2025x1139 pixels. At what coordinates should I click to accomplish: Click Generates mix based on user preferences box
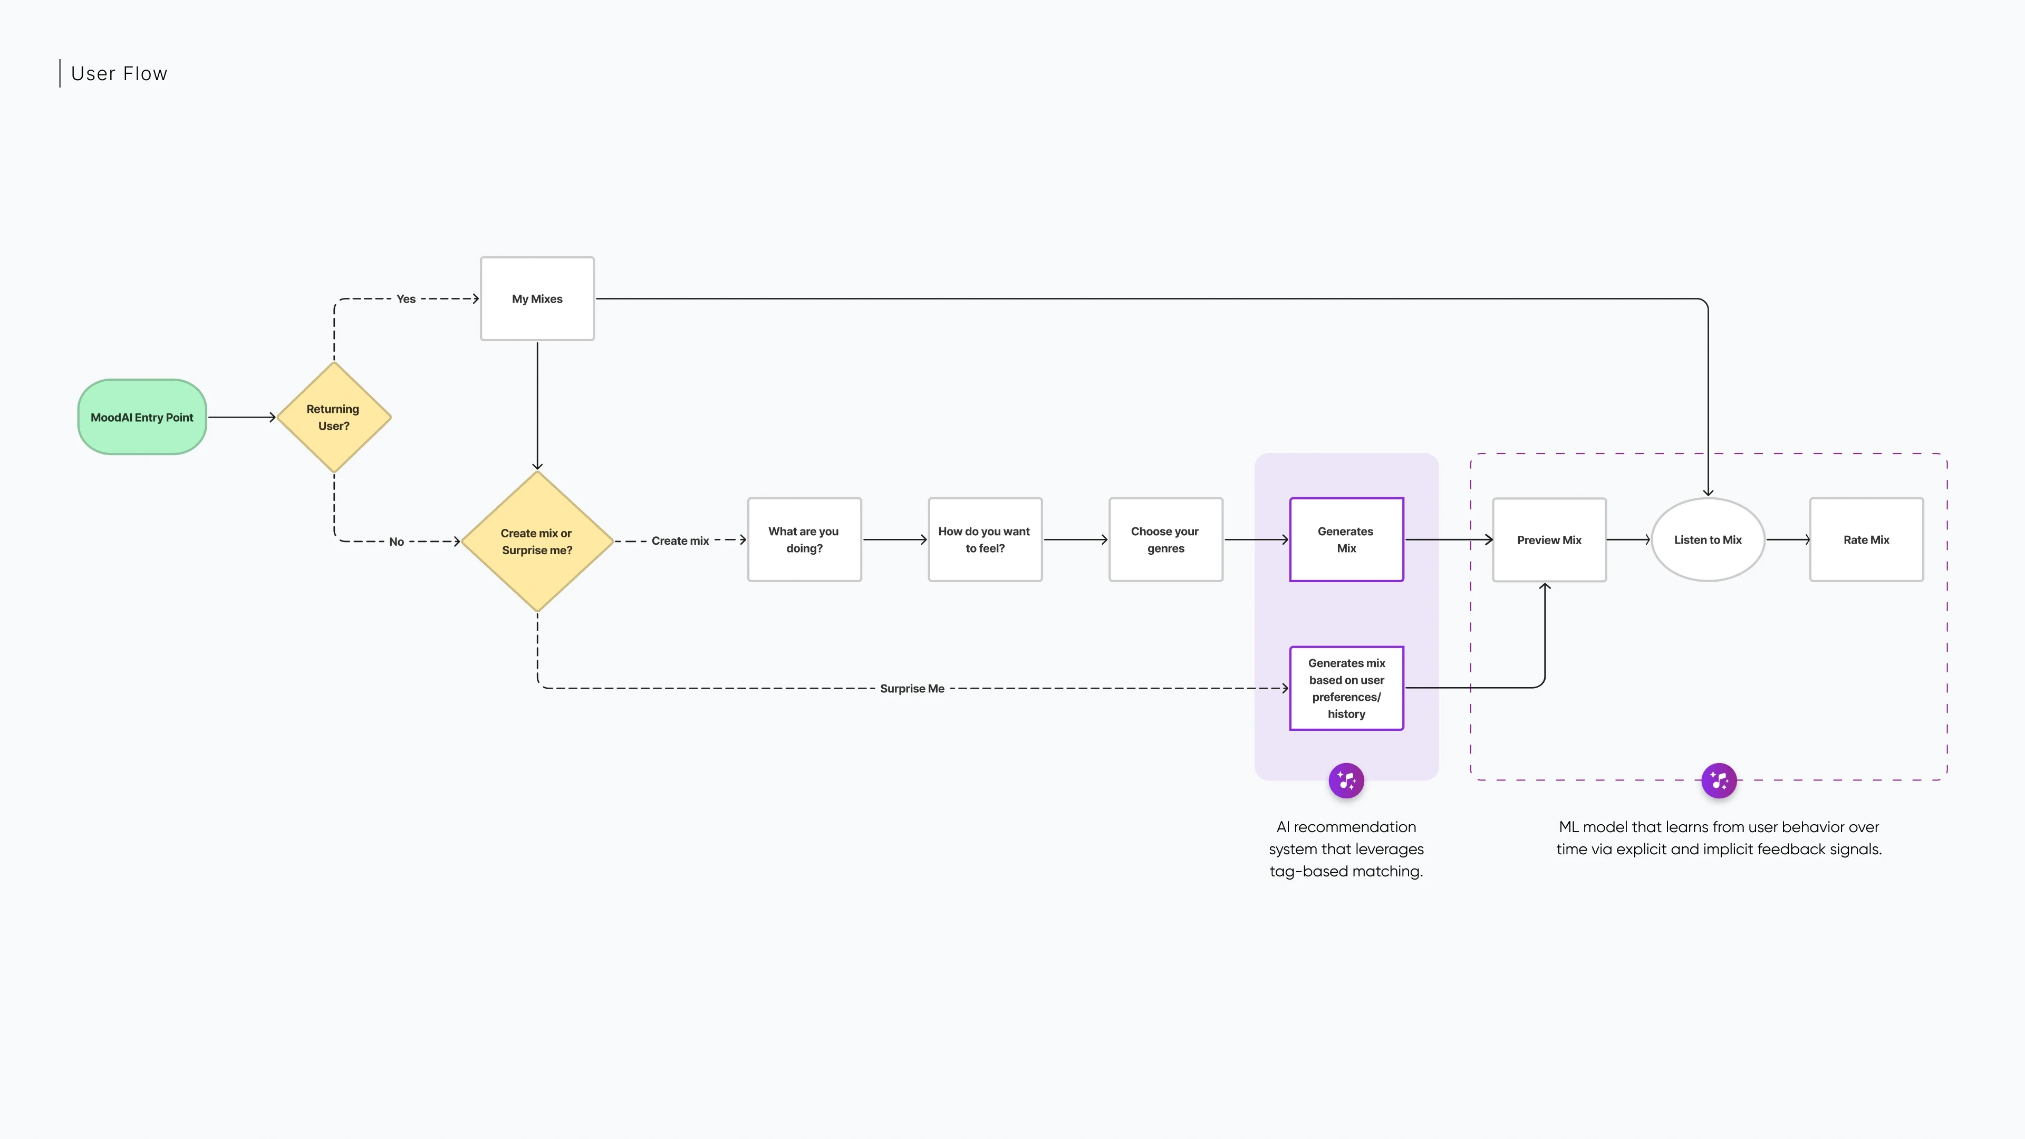click(1347, 689)
